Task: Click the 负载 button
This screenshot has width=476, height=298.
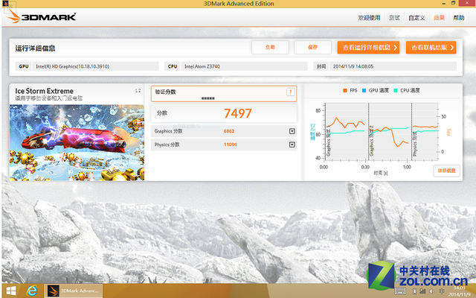Action: tap(270, 48)
